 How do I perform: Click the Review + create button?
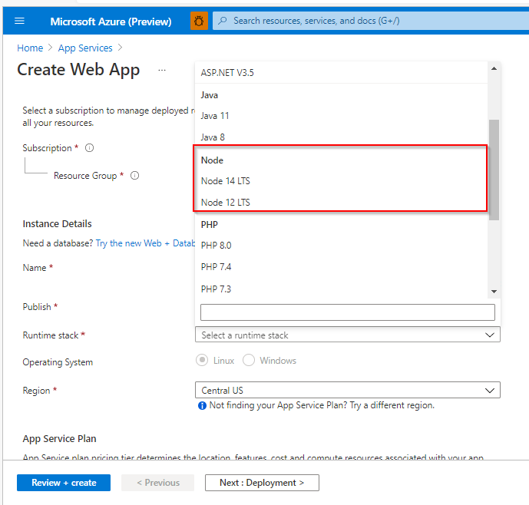pyautogui.click(x=64, y=483)
